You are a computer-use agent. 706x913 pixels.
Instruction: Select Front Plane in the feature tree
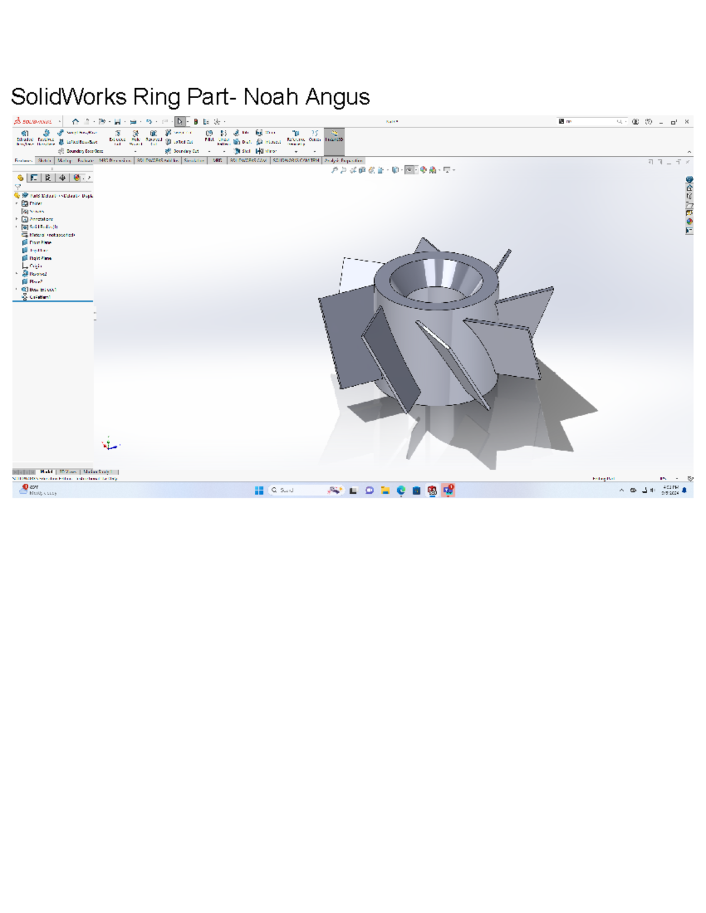point(36,242)
